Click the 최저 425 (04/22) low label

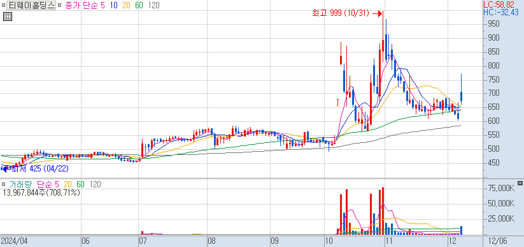(39, 169)
